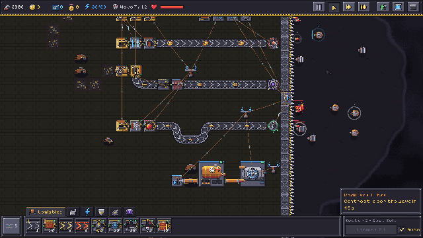Select the double-arrow fast forward speed

(x=348, y=7)
